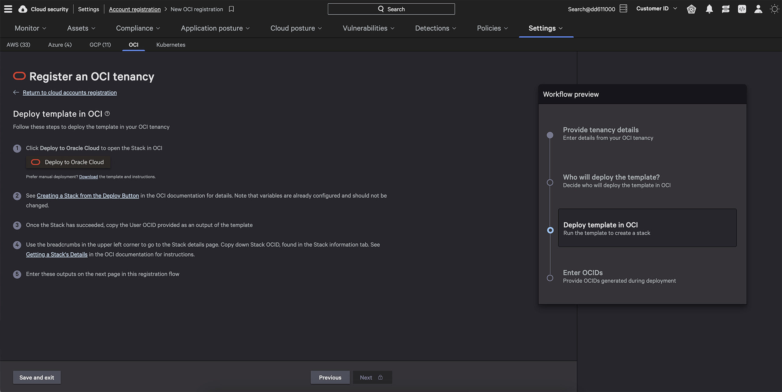Switch to the GCP (11) tab
The width and height of the screenshot is (782, 392).
tap(100, 45)
